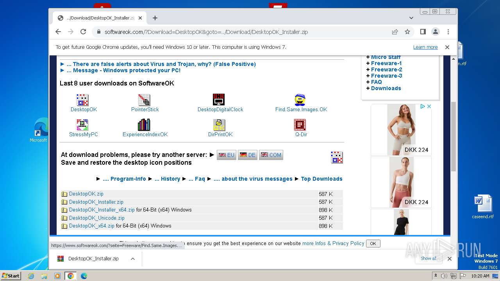Open the ExperienceIndexOK program icon
Image resolution: width=500 pixels, height=281 pixels.
click(x=144, y=125)
